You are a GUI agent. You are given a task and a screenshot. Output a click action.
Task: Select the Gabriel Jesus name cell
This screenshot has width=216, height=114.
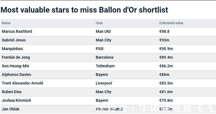coord(14,40)
